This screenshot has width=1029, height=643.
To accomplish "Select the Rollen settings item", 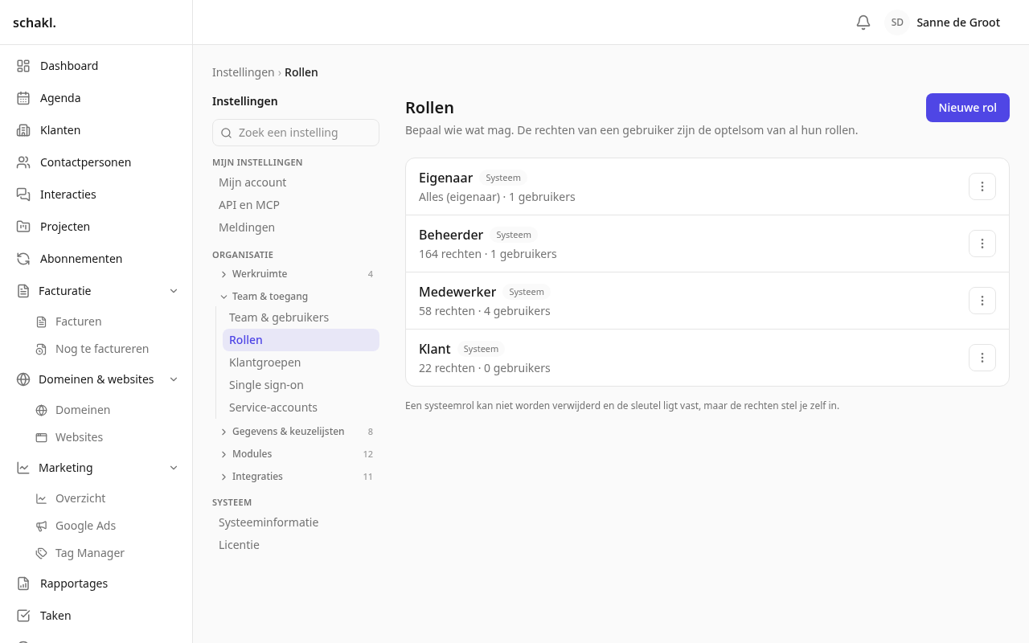I will point(301,340).
